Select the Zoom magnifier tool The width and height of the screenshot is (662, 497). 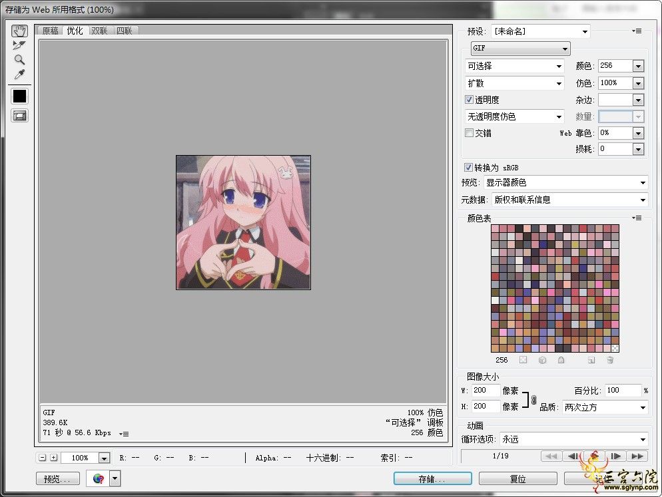coord(19,59)
